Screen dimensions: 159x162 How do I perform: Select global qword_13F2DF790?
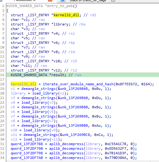(x=27, y=148)
